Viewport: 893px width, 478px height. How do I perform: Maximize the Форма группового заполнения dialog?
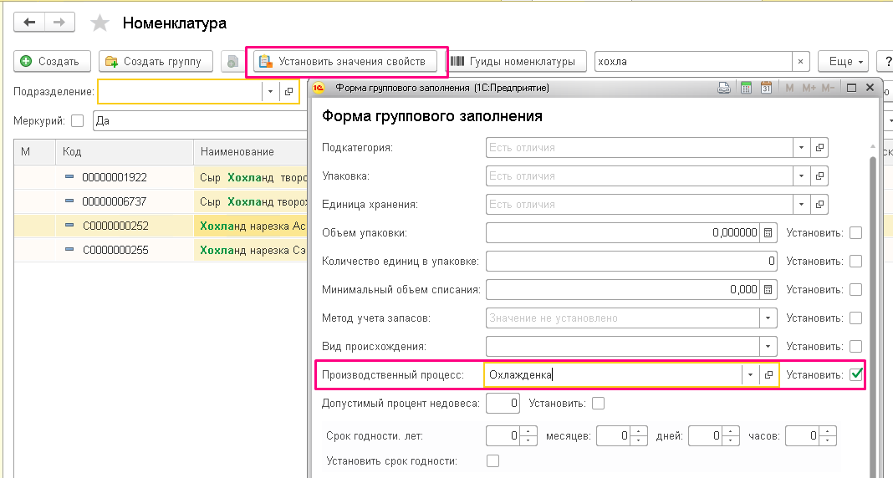coord(851,88)
